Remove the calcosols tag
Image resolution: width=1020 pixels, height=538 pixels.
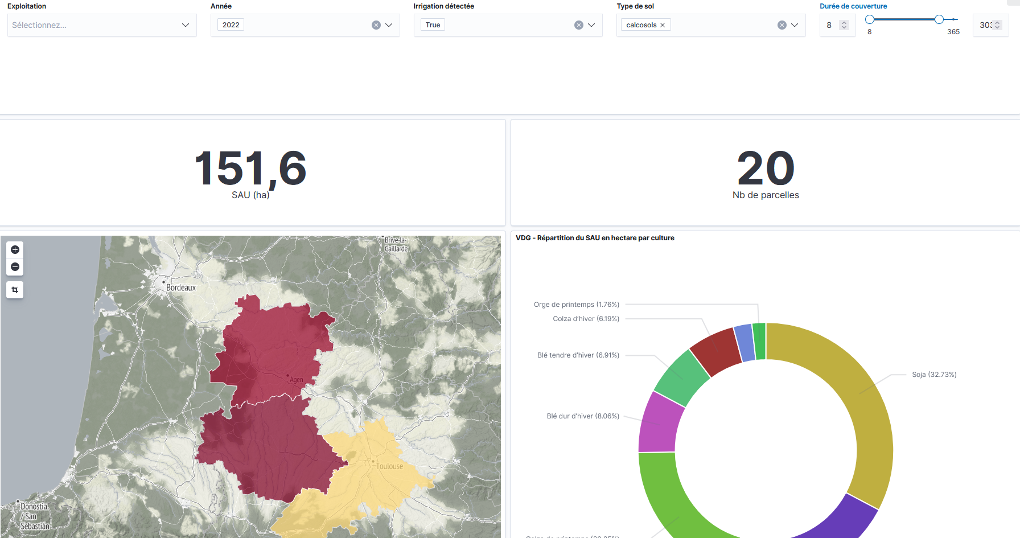tap(663, 25)
